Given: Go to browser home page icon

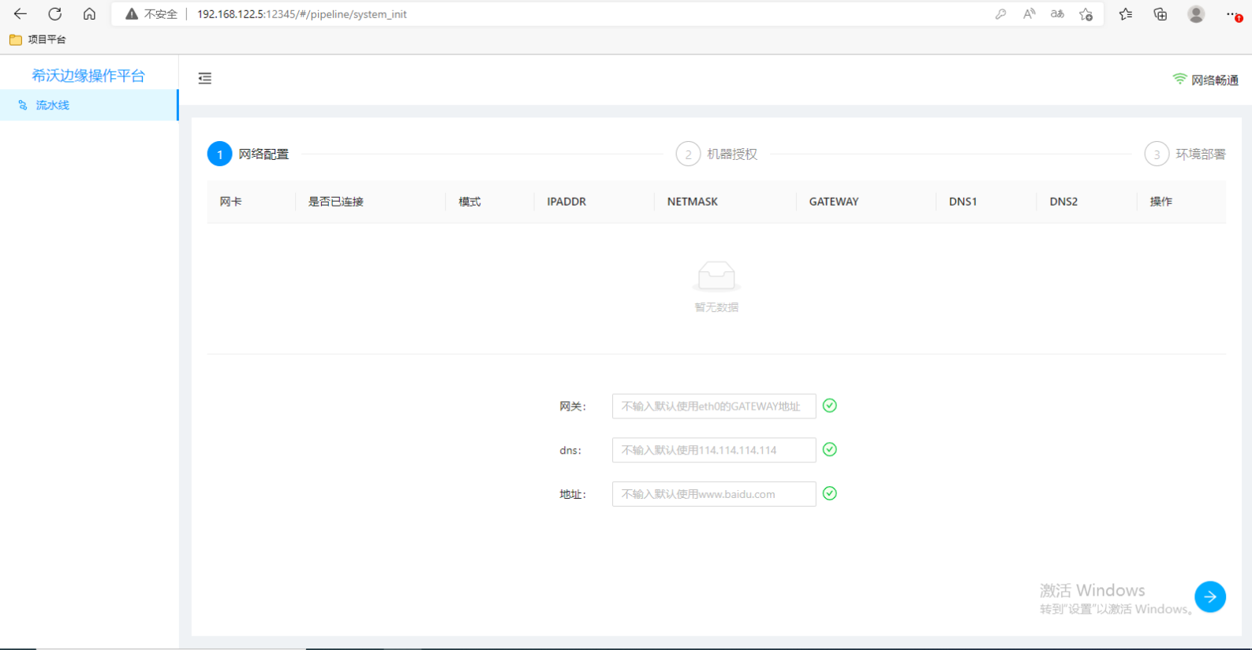Looking at the screenshot, I should (89, 14).
